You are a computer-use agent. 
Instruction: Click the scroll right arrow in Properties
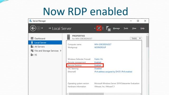[x=140, y=94]
